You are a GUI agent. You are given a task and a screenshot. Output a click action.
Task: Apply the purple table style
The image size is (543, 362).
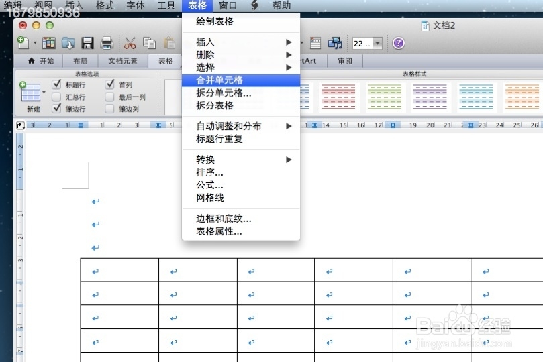coord(430,97)
